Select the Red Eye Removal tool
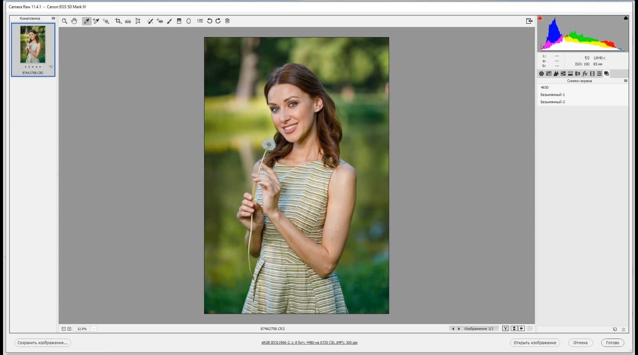The width and height of the screenshot is (638, 355). 160,21
